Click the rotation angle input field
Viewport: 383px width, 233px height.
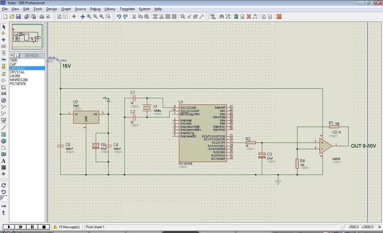pos(4,198)
